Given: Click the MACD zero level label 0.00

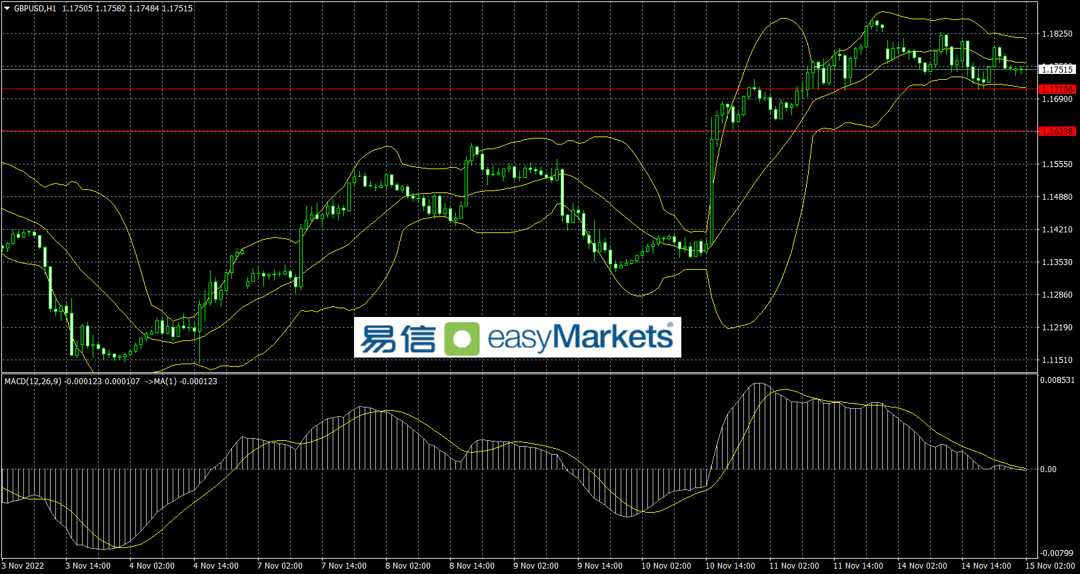Looking at the screenshot, I should click(x=1049, y=469).
